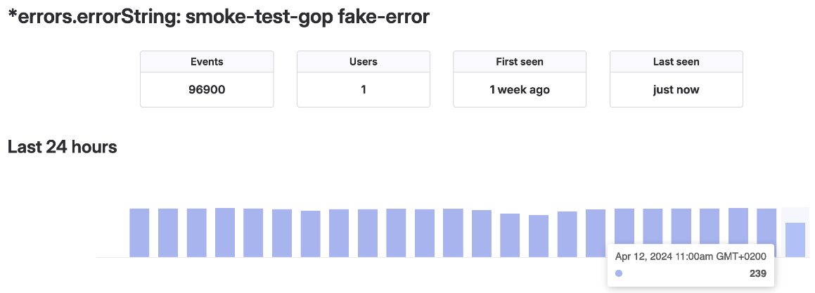Click the "Last 24 hours" heading
This screenshot has width=815, height=293.
(62, 147)
